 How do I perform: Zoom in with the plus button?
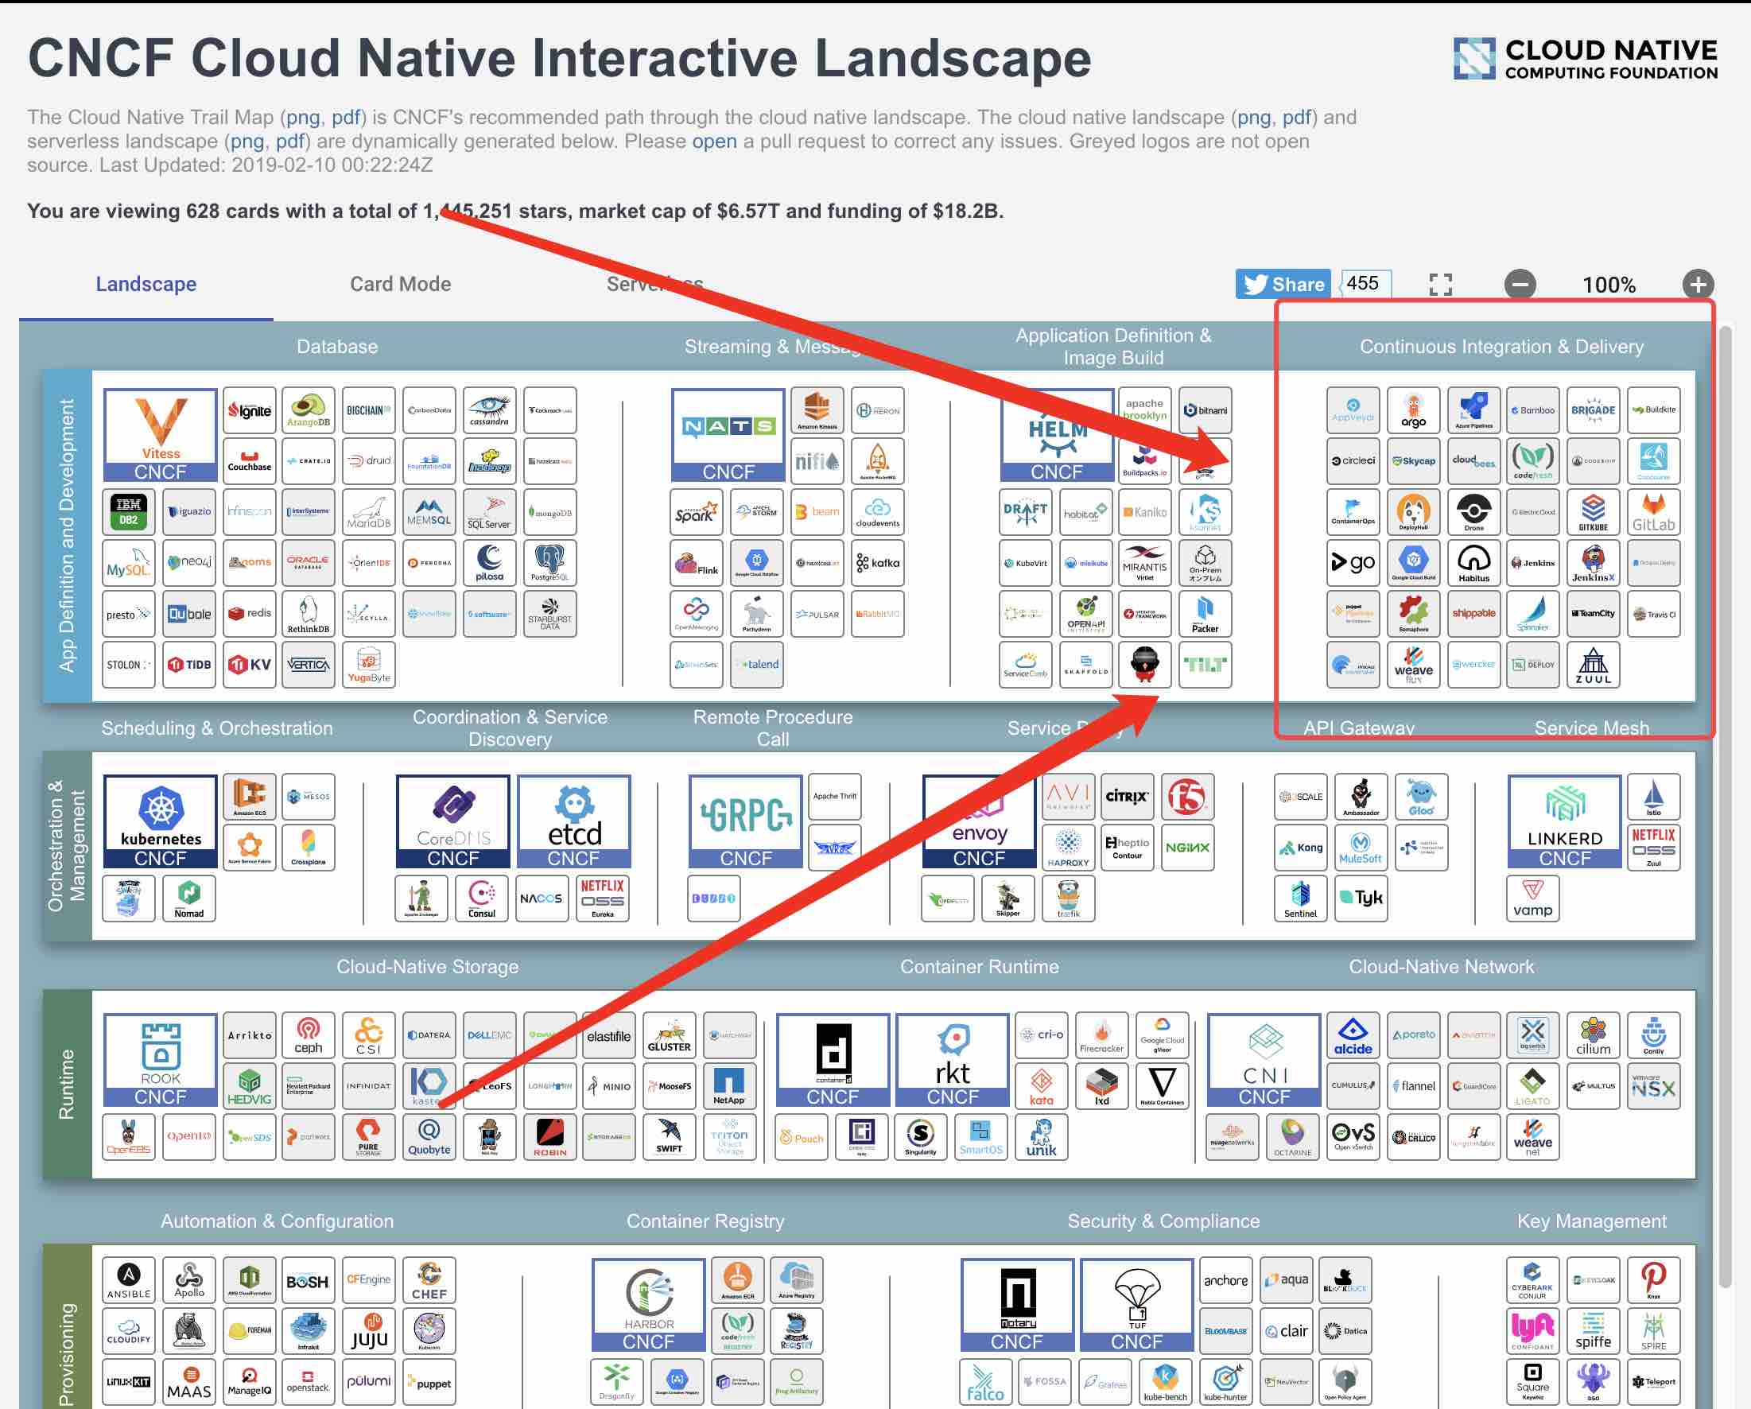[x=1697, y=284]
